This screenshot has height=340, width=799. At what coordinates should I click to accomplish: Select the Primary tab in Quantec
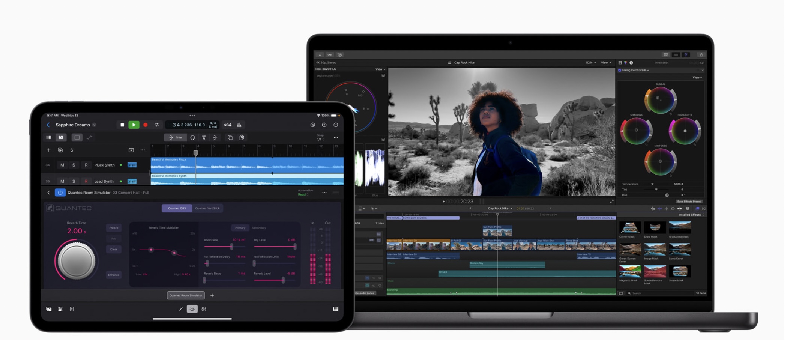[240, 228]
